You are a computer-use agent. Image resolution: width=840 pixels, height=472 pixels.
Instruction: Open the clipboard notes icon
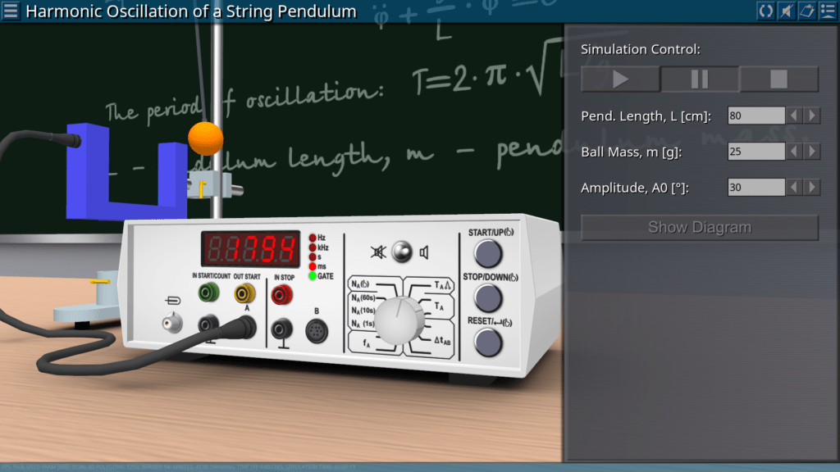806,11
